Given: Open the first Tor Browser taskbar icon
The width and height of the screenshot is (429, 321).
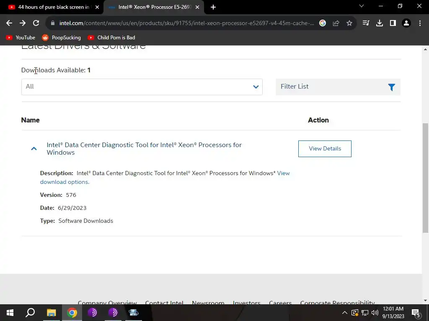Looking at the screenshot, I should [93, 313].
